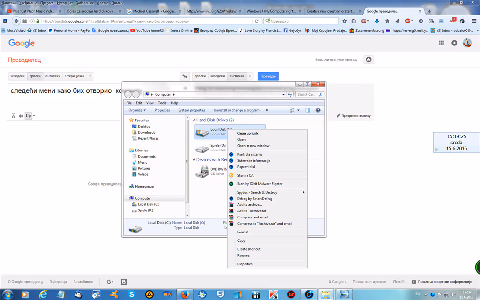Viewport: 480px width, 300px height.
Task: Collapse the Hard Disk Drives group
Action: (x=194, y=120)
